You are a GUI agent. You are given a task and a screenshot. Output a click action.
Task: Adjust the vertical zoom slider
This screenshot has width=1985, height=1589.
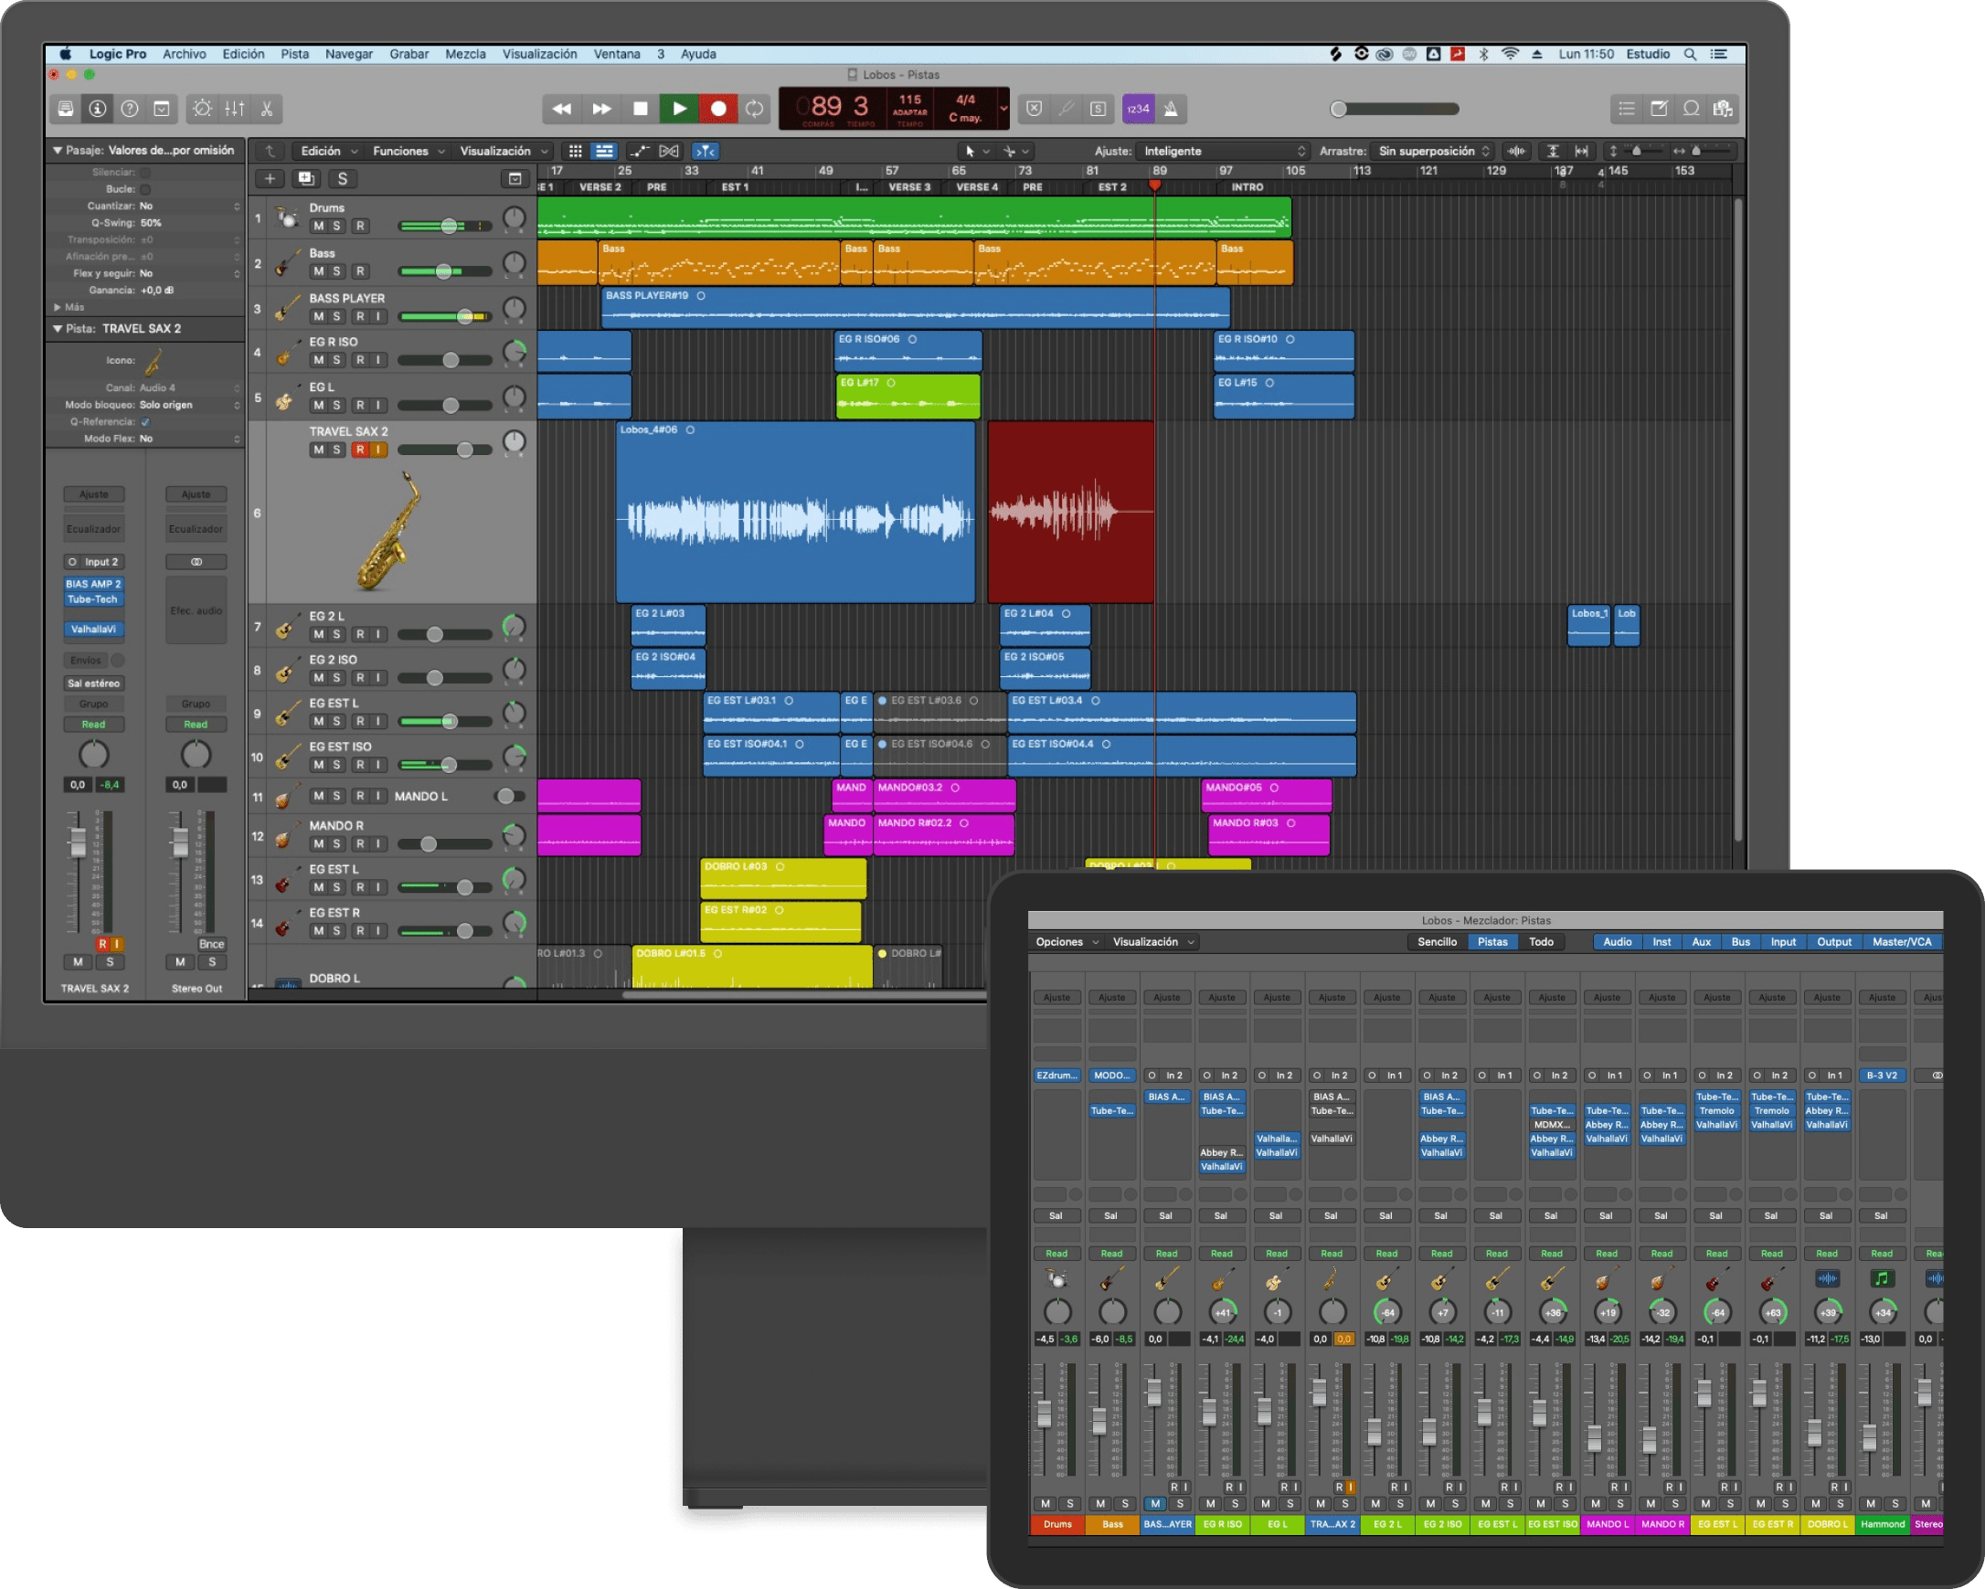(1638, 151)
